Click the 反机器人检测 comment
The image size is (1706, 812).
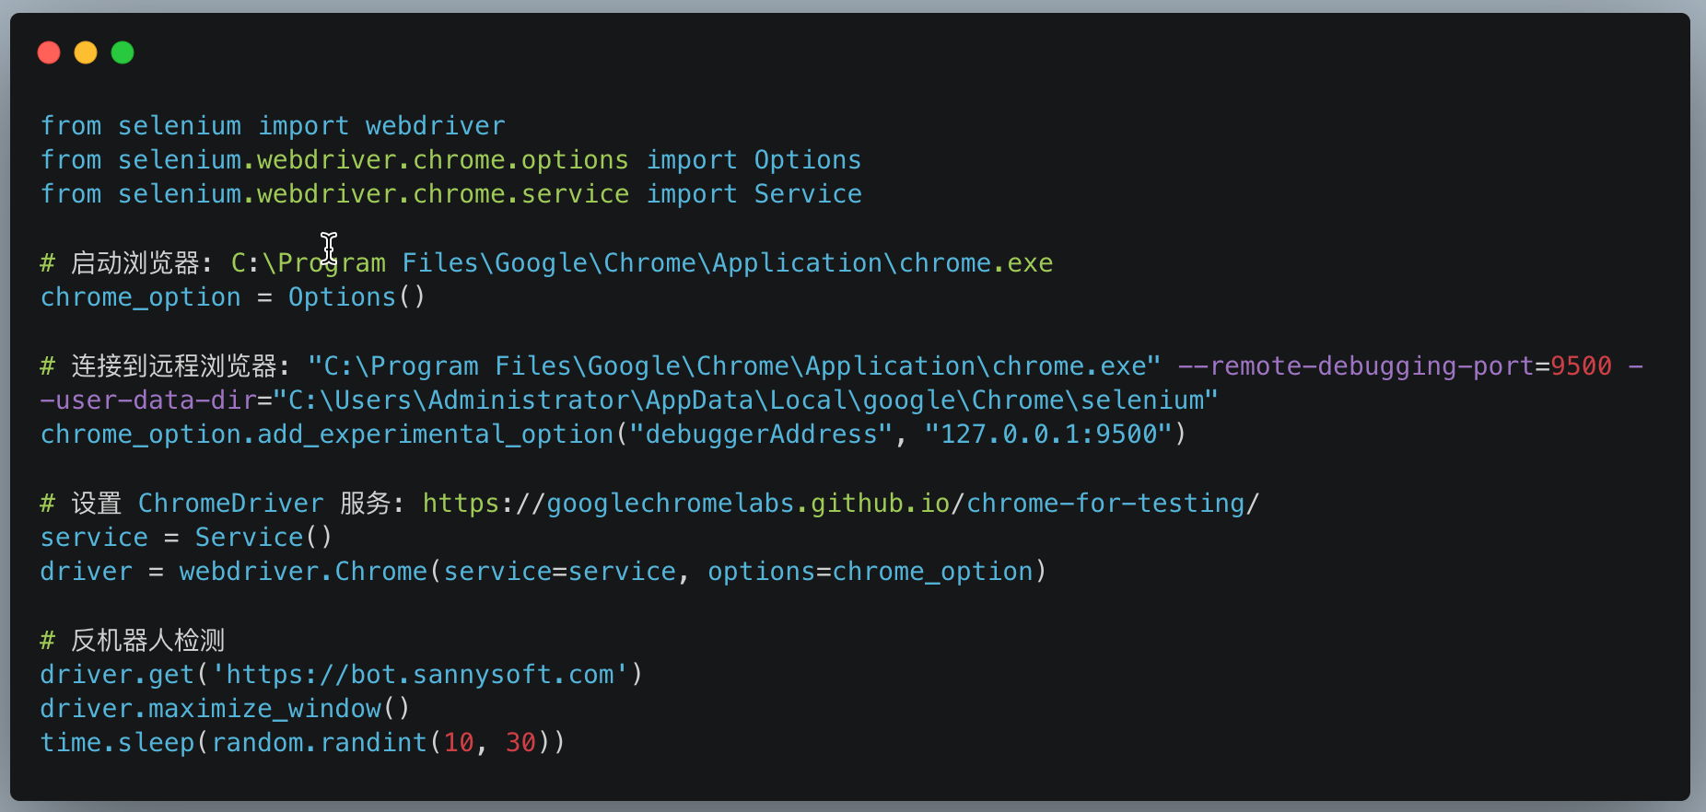147,641
